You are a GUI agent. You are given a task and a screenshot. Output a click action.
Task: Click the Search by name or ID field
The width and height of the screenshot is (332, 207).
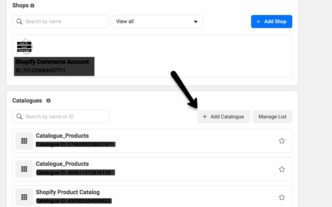[65, 117]
